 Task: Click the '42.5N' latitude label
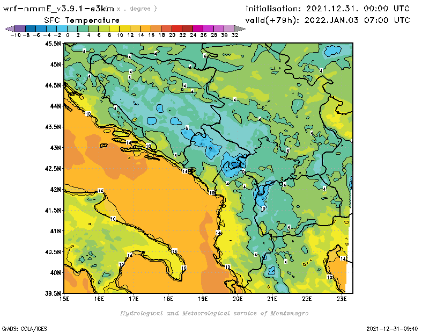[x=53, y=169]
